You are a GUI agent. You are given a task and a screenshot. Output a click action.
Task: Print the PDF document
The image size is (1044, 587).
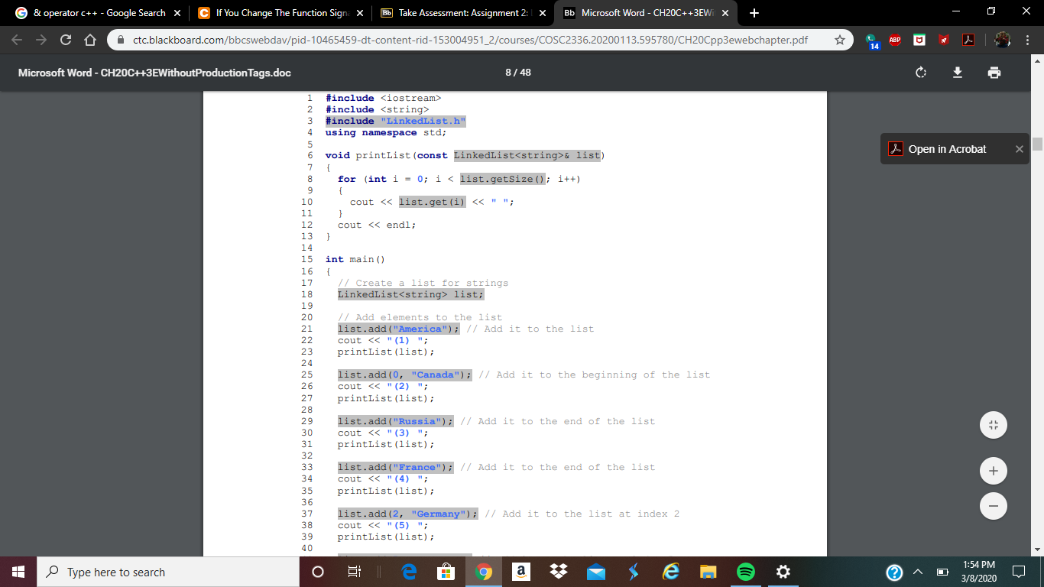pyautogui.click(x=994, y=73)
